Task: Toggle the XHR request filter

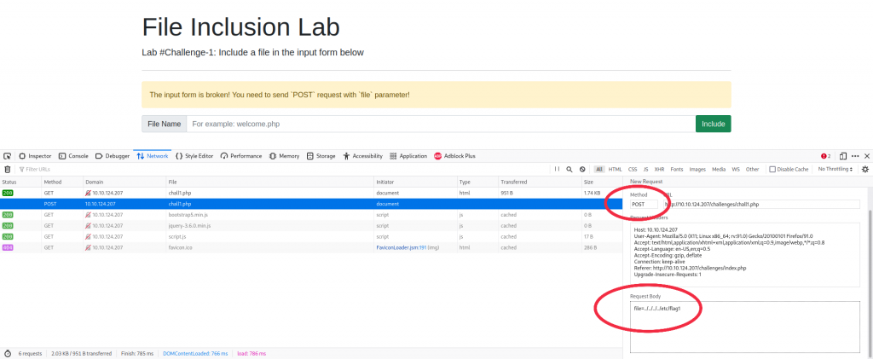Action: [658, 169]
